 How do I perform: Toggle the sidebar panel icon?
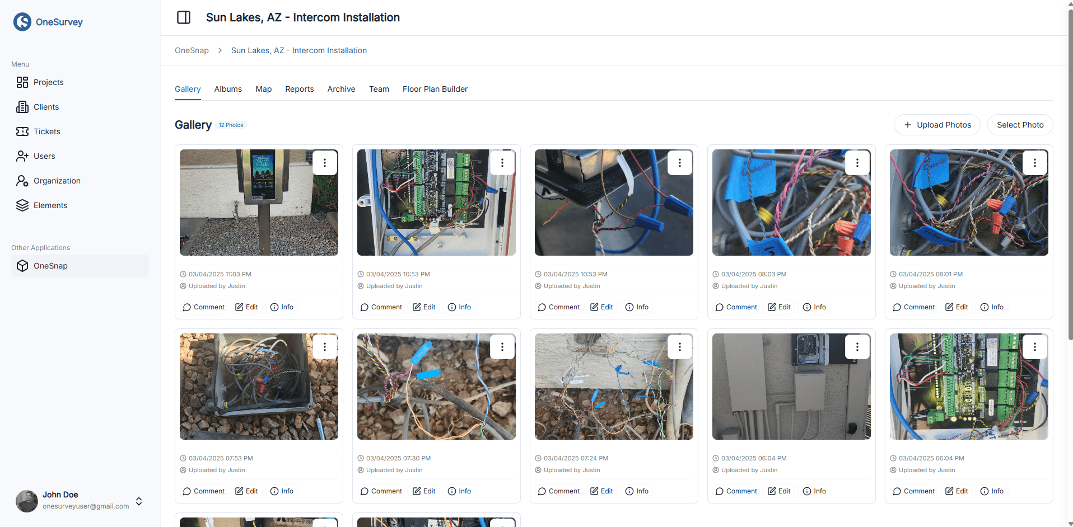pyautogui.click(x=184, y=17)
